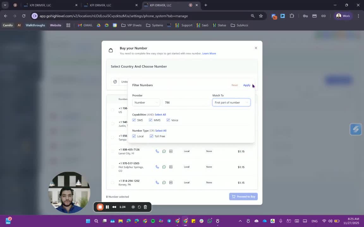364x227 pixels.
Task: Click the voice phone icon for Kersey, PA number
Action: (157, 183)
